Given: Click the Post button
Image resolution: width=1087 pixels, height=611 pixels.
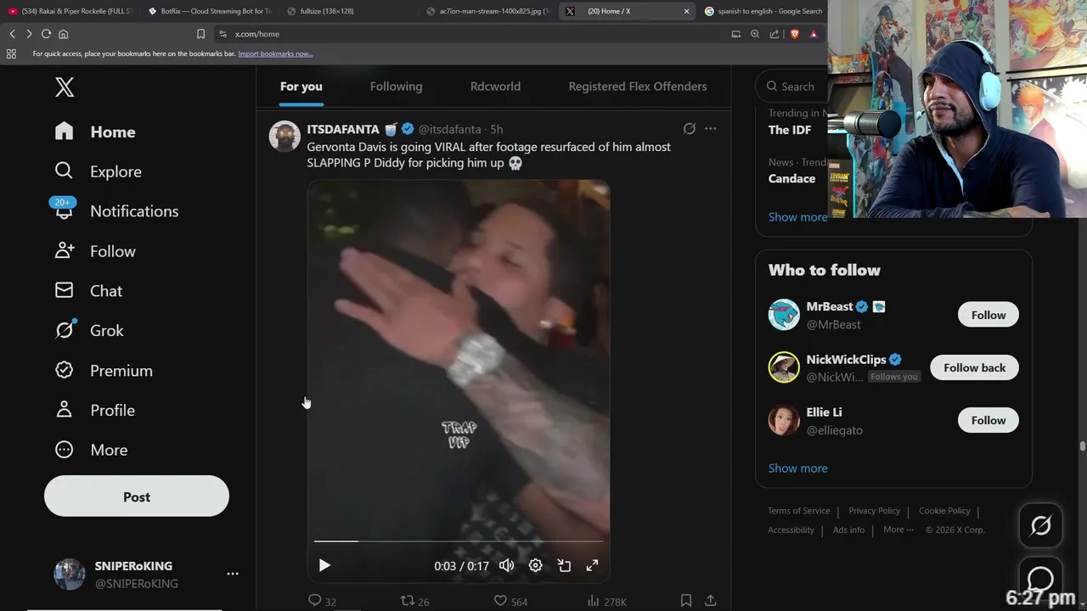Looking at the screenshot, I should [137, 496].
